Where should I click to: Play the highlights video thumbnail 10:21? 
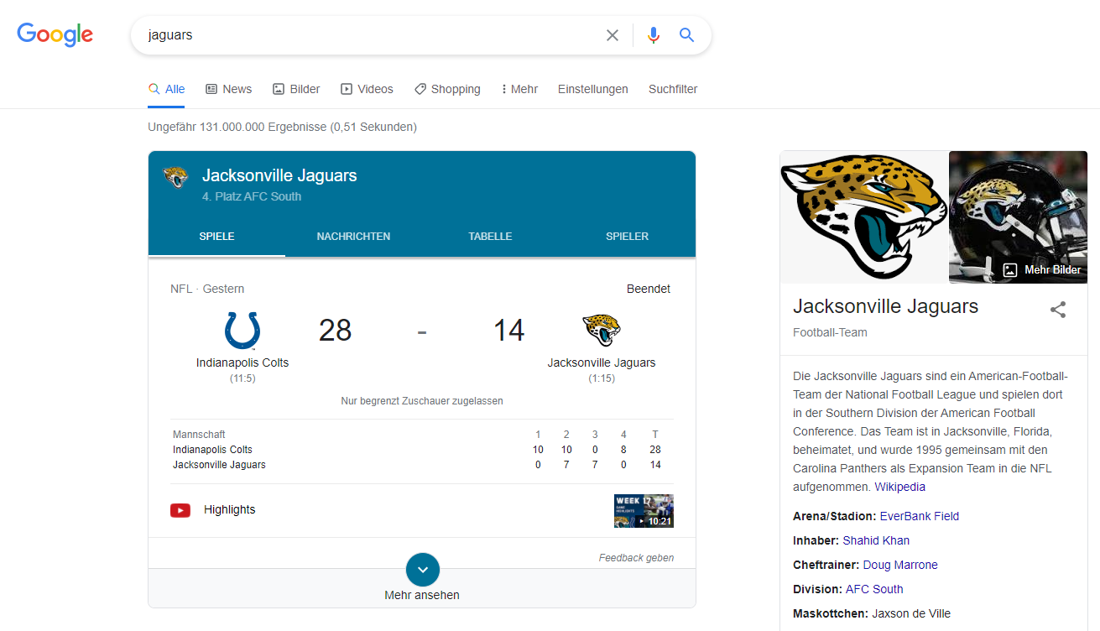[x=644, y=511]
